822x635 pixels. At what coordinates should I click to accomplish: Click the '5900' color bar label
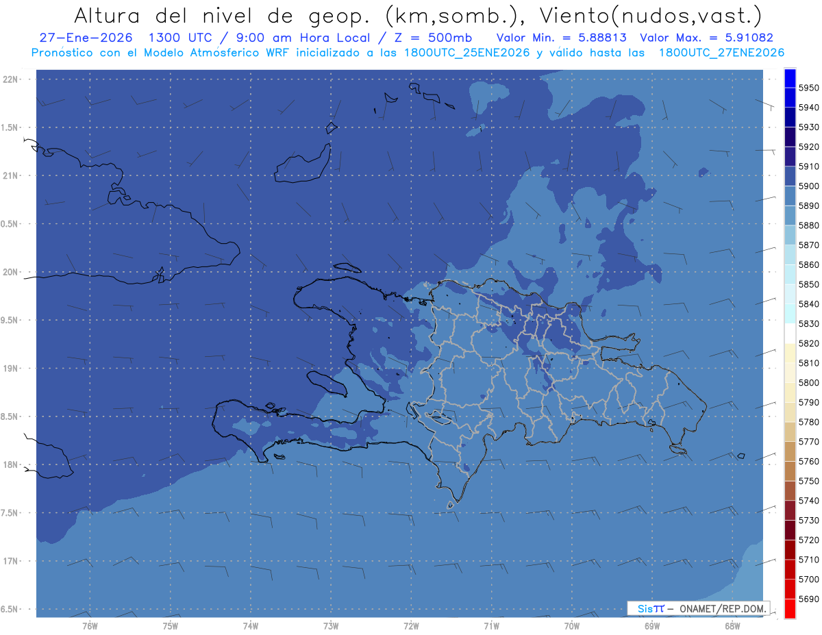tap(808, 186)
